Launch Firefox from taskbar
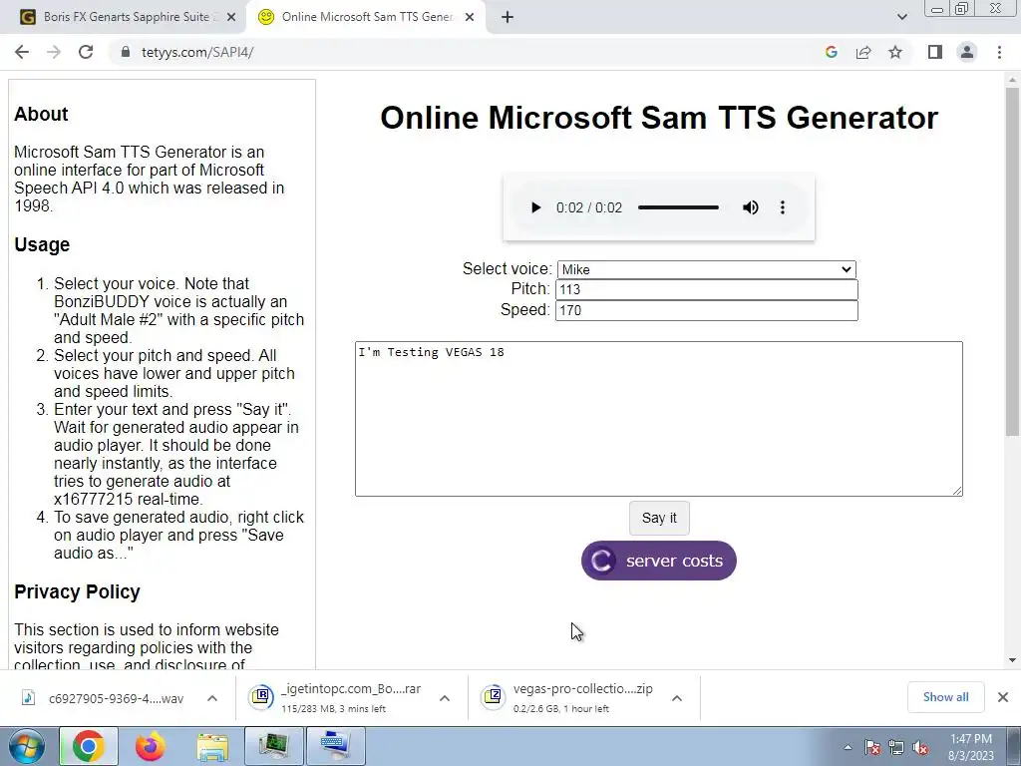This screenshot has height=766, width=1021. click(150, 746)
